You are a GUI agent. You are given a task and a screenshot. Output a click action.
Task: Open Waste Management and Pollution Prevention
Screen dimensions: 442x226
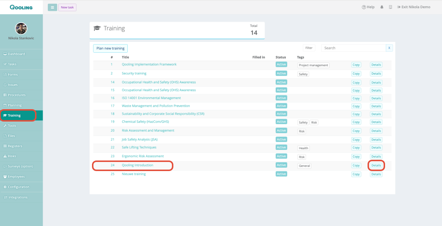(x=156, y=106)
